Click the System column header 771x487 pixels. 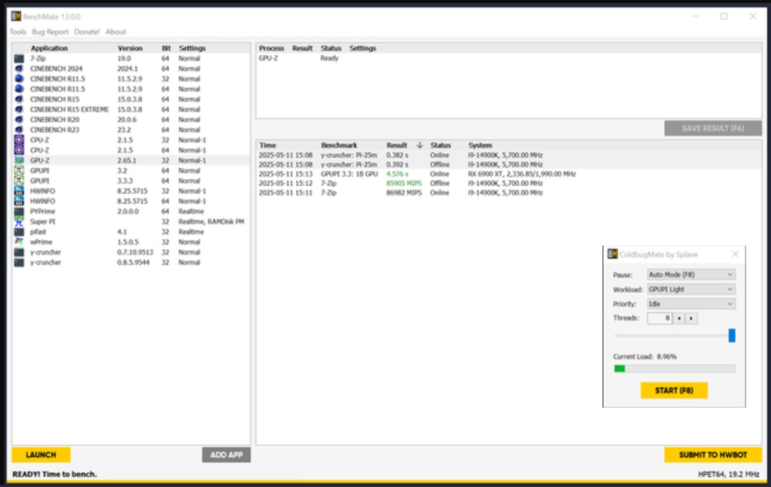pos(480,145)
